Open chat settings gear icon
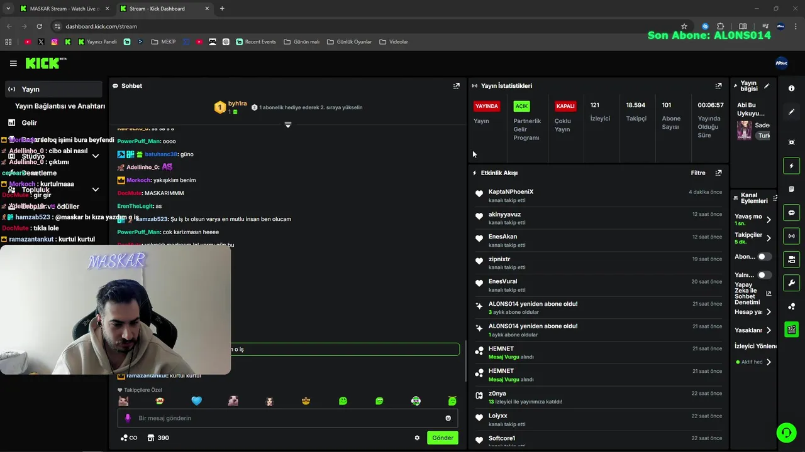805x452 pixels. (417, 438)
